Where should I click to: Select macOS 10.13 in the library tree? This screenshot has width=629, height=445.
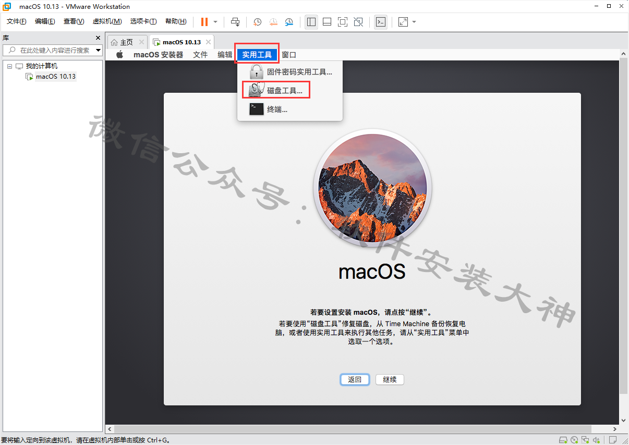56,77
